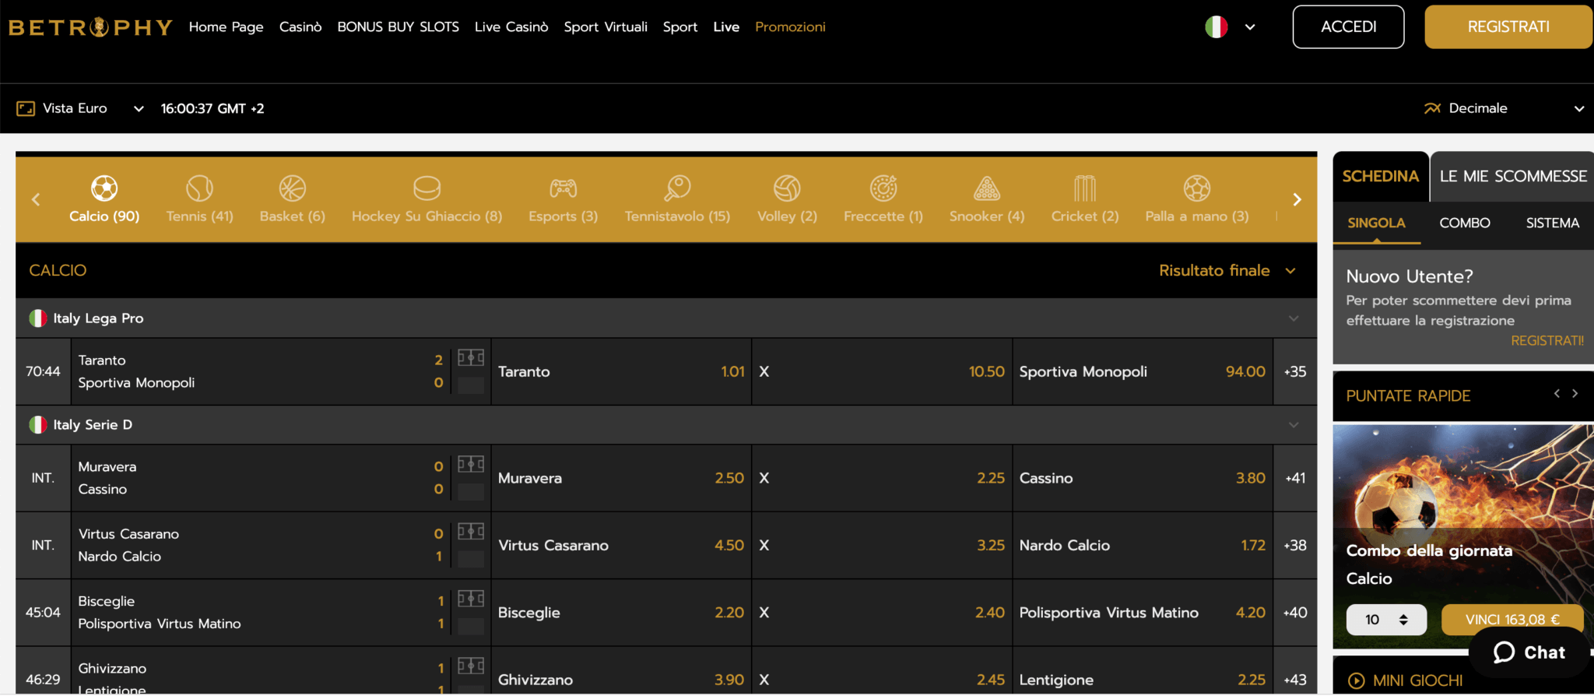Select the Tennis (41) sport icon
Screen dimensions: 1594x696
click(200, 188)
